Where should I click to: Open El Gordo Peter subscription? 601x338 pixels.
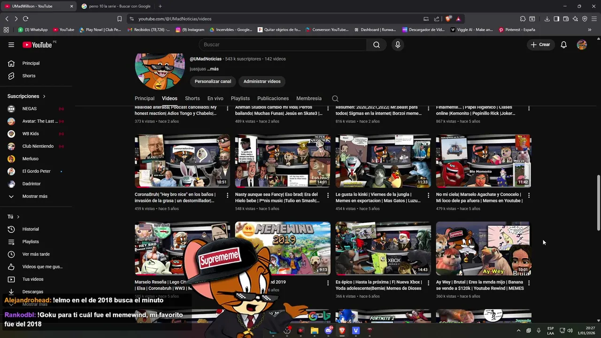[x=36, y=171]
